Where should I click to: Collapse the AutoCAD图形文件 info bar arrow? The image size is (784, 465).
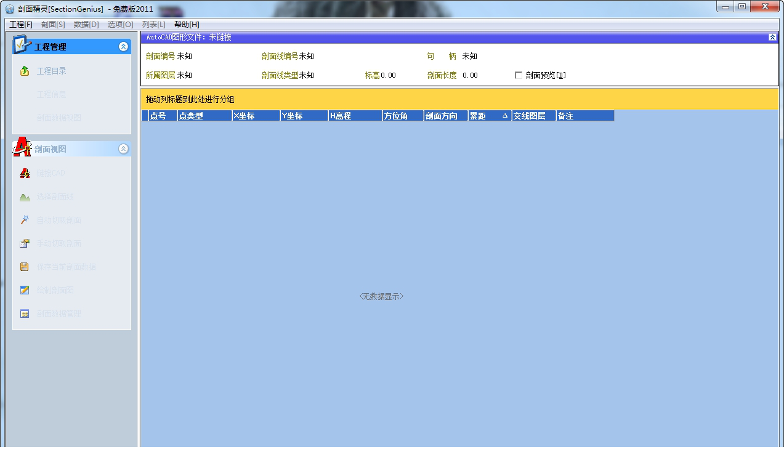pos(773,38)
